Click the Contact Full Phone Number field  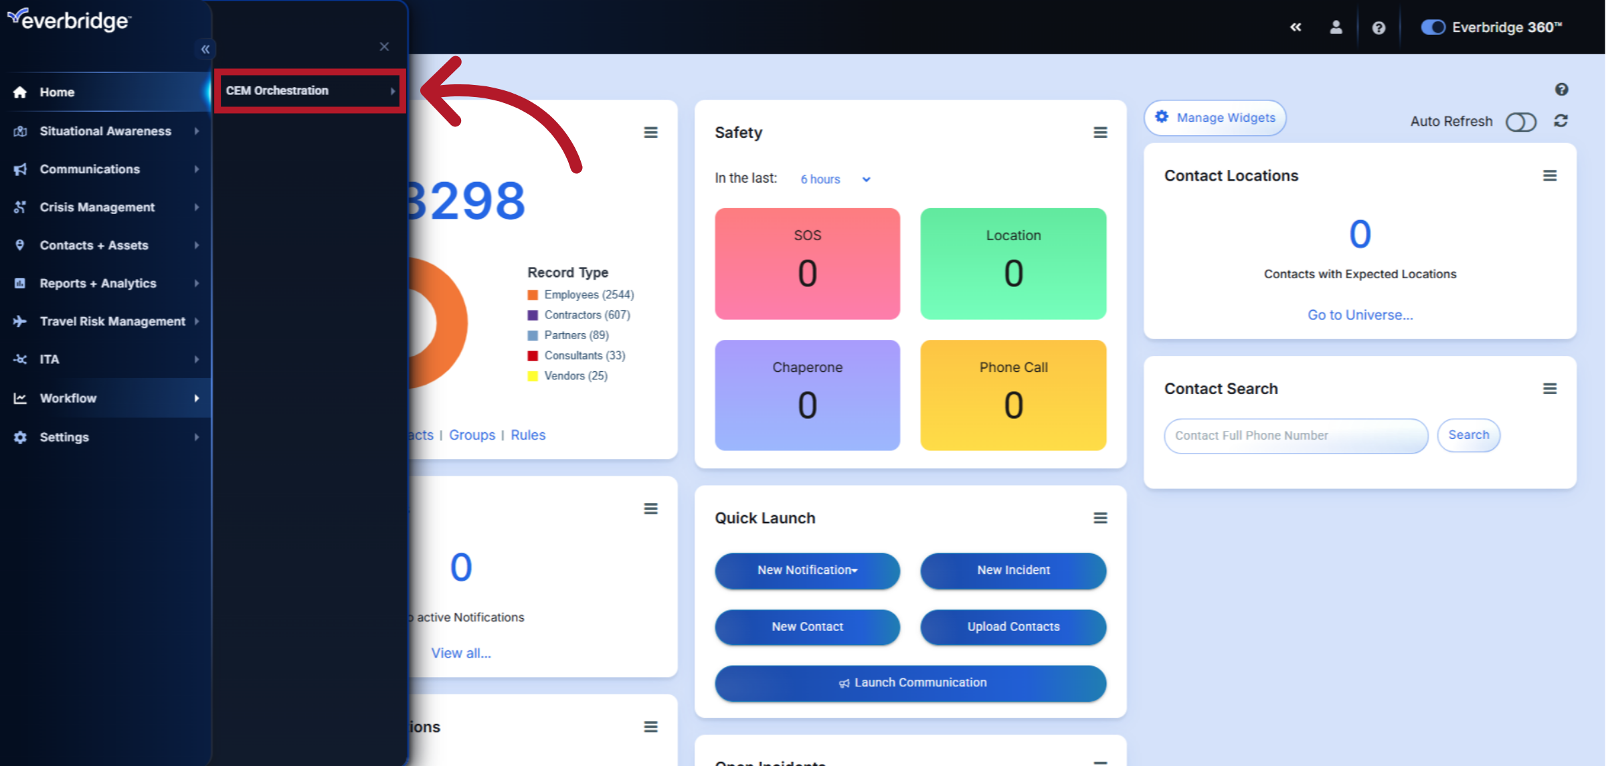pyautogui.click(x=1296, y=436)
